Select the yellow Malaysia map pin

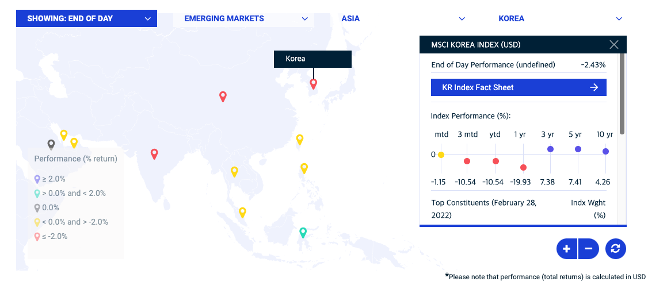point(243,213)
